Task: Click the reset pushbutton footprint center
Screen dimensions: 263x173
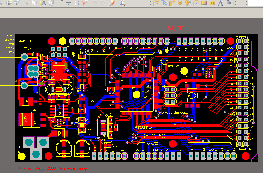Action: coord(192,96)
